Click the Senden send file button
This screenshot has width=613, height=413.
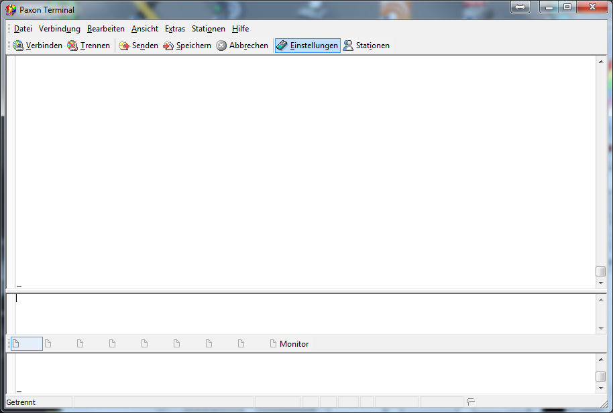pyautogui.click(x=138, y=46)
